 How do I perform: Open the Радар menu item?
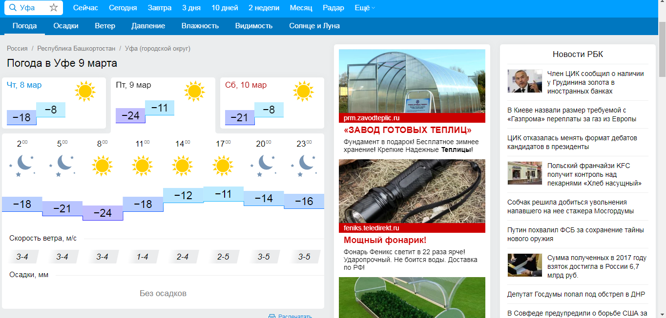point(333,8)
